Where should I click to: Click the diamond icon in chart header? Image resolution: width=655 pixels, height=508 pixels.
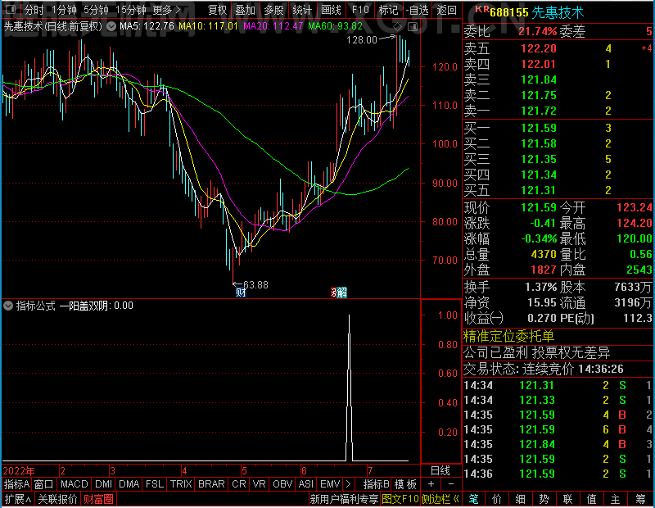(x=397, y=27)
